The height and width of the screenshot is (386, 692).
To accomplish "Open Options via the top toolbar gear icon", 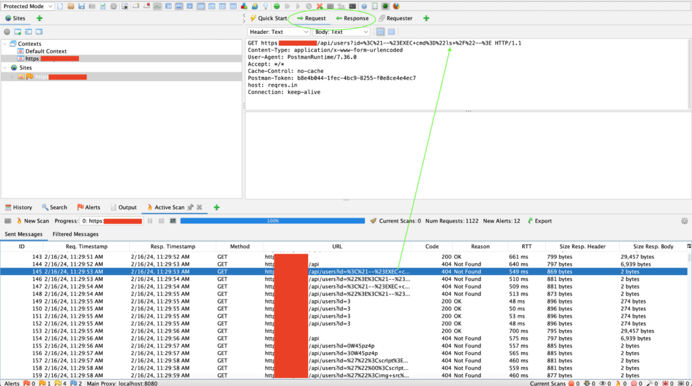I will [114, 6].
